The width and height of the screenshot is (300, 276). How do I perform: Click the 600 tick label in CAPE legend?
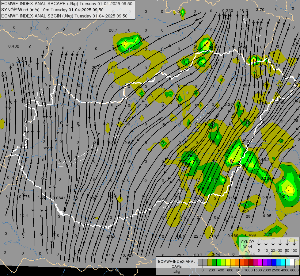pos(230,270)
